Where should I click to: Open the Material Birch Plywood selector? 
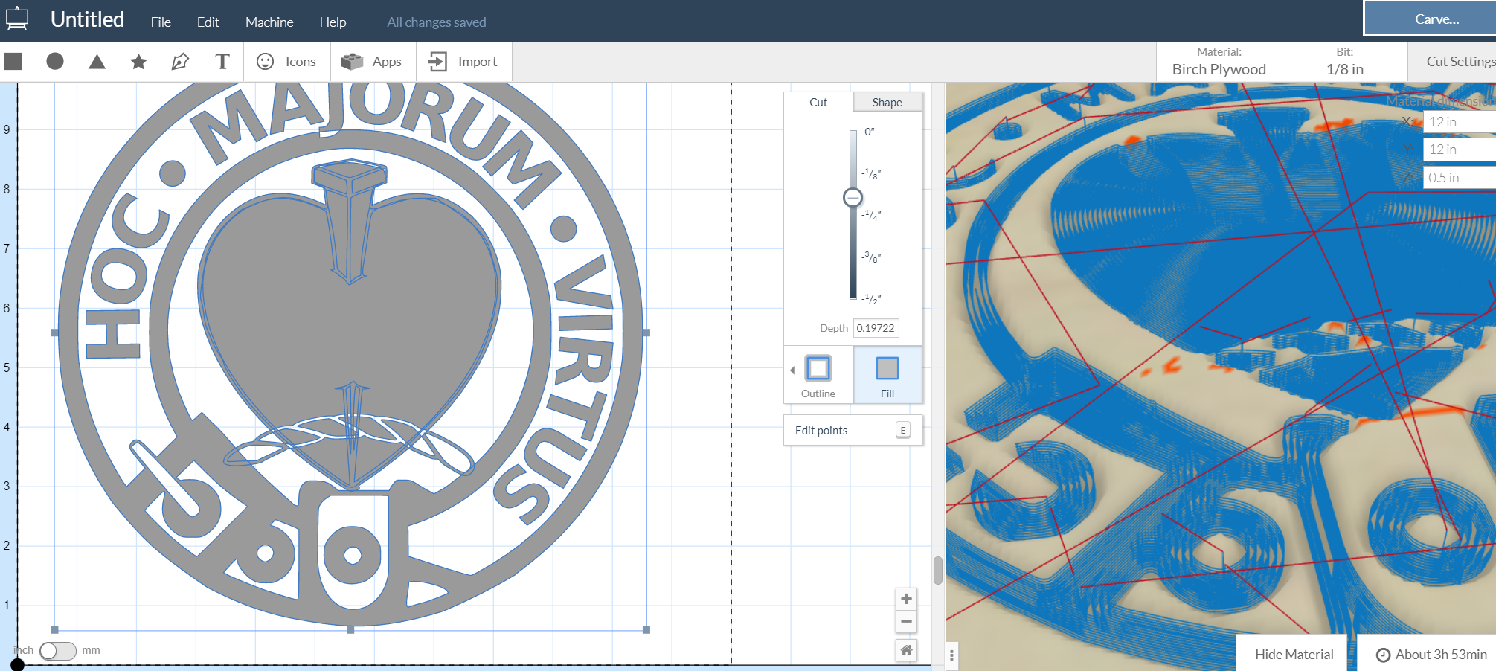(x=1219, y=62)
